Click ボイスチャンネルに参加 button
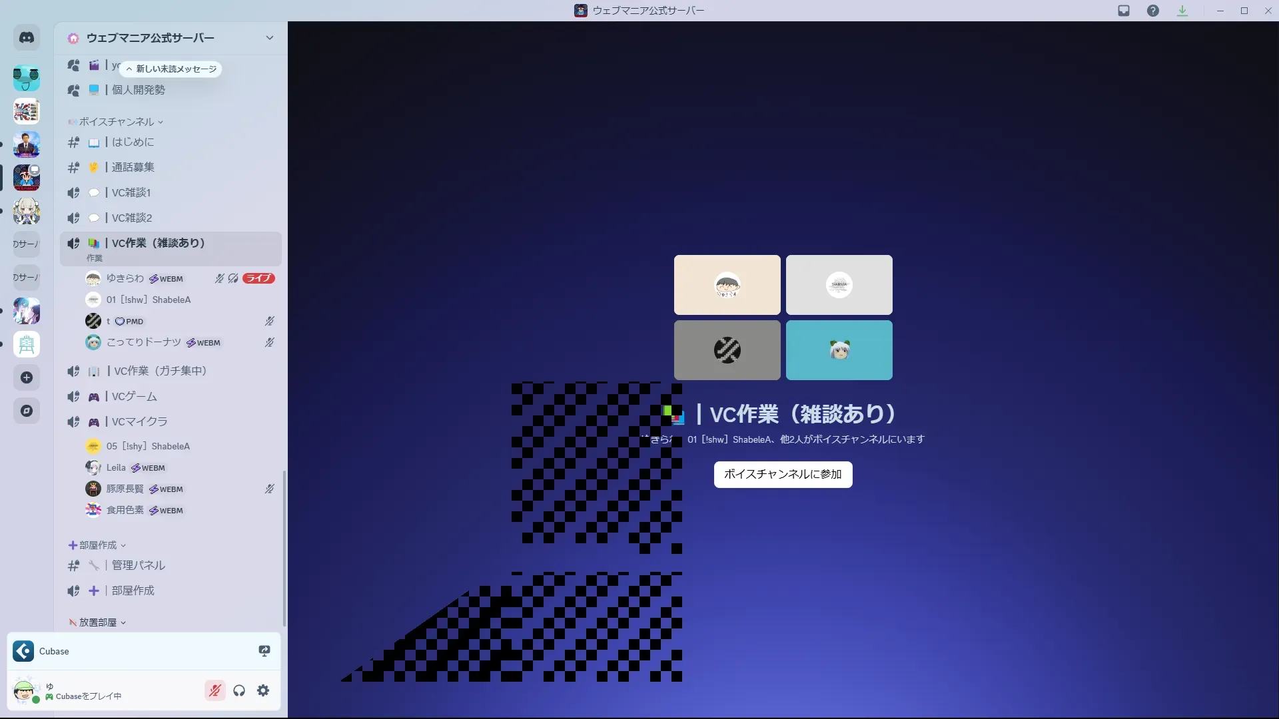This screenshot has width=1279, height=719. pos(783,474)
